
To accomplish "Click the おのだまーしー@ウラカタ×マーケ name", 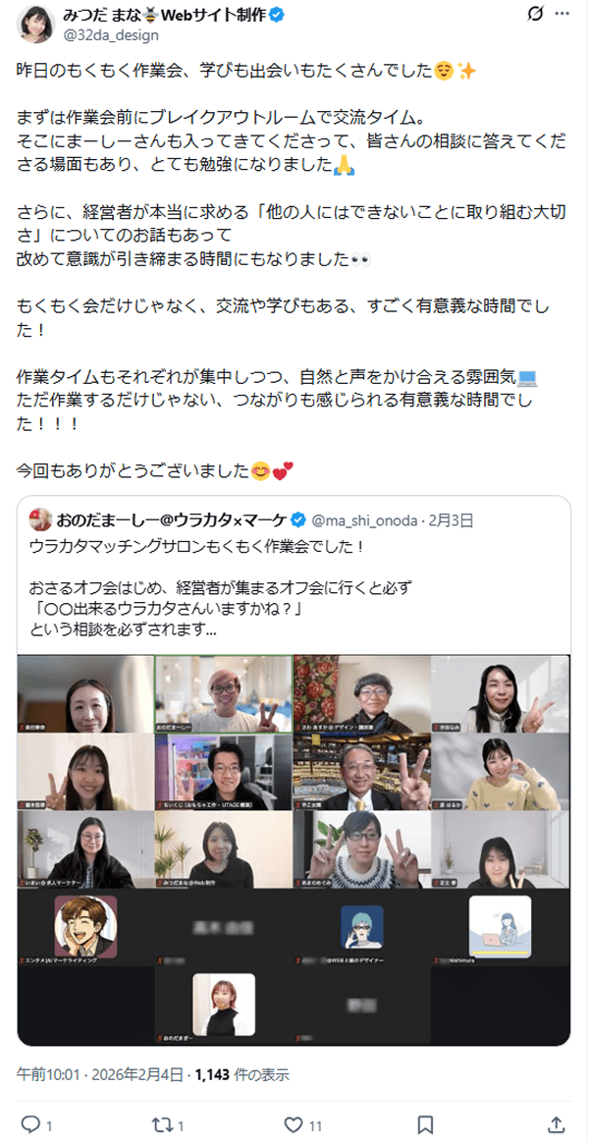I will pos(172,519).
